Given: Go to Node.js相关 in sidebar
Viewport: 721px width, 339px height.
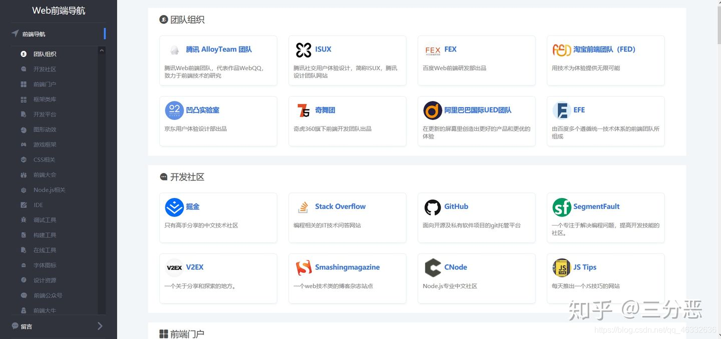Looking at the screenshot, I should click(49, 190).
